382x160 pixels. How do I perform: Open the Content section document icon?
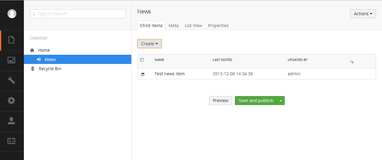click(x=12, y=40)
